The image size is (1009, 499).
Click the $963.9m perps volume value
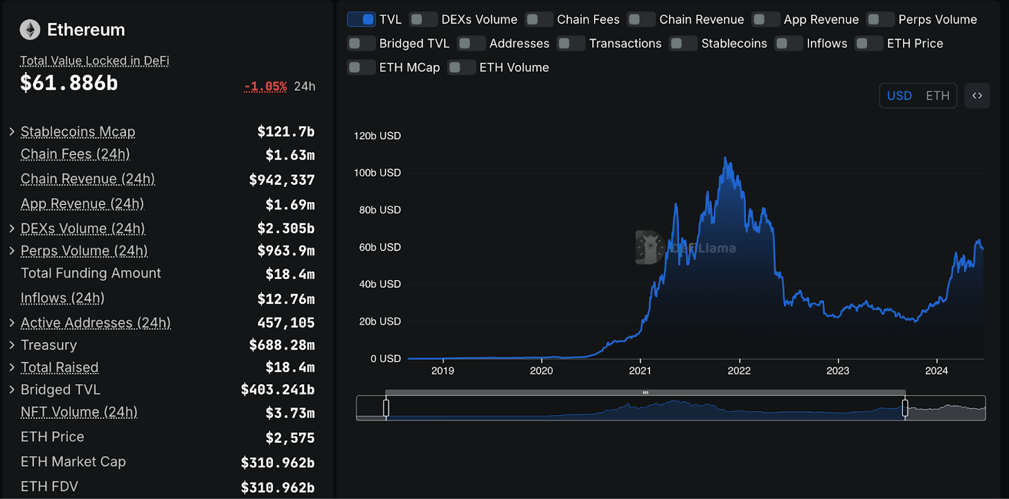coord(286,251)
